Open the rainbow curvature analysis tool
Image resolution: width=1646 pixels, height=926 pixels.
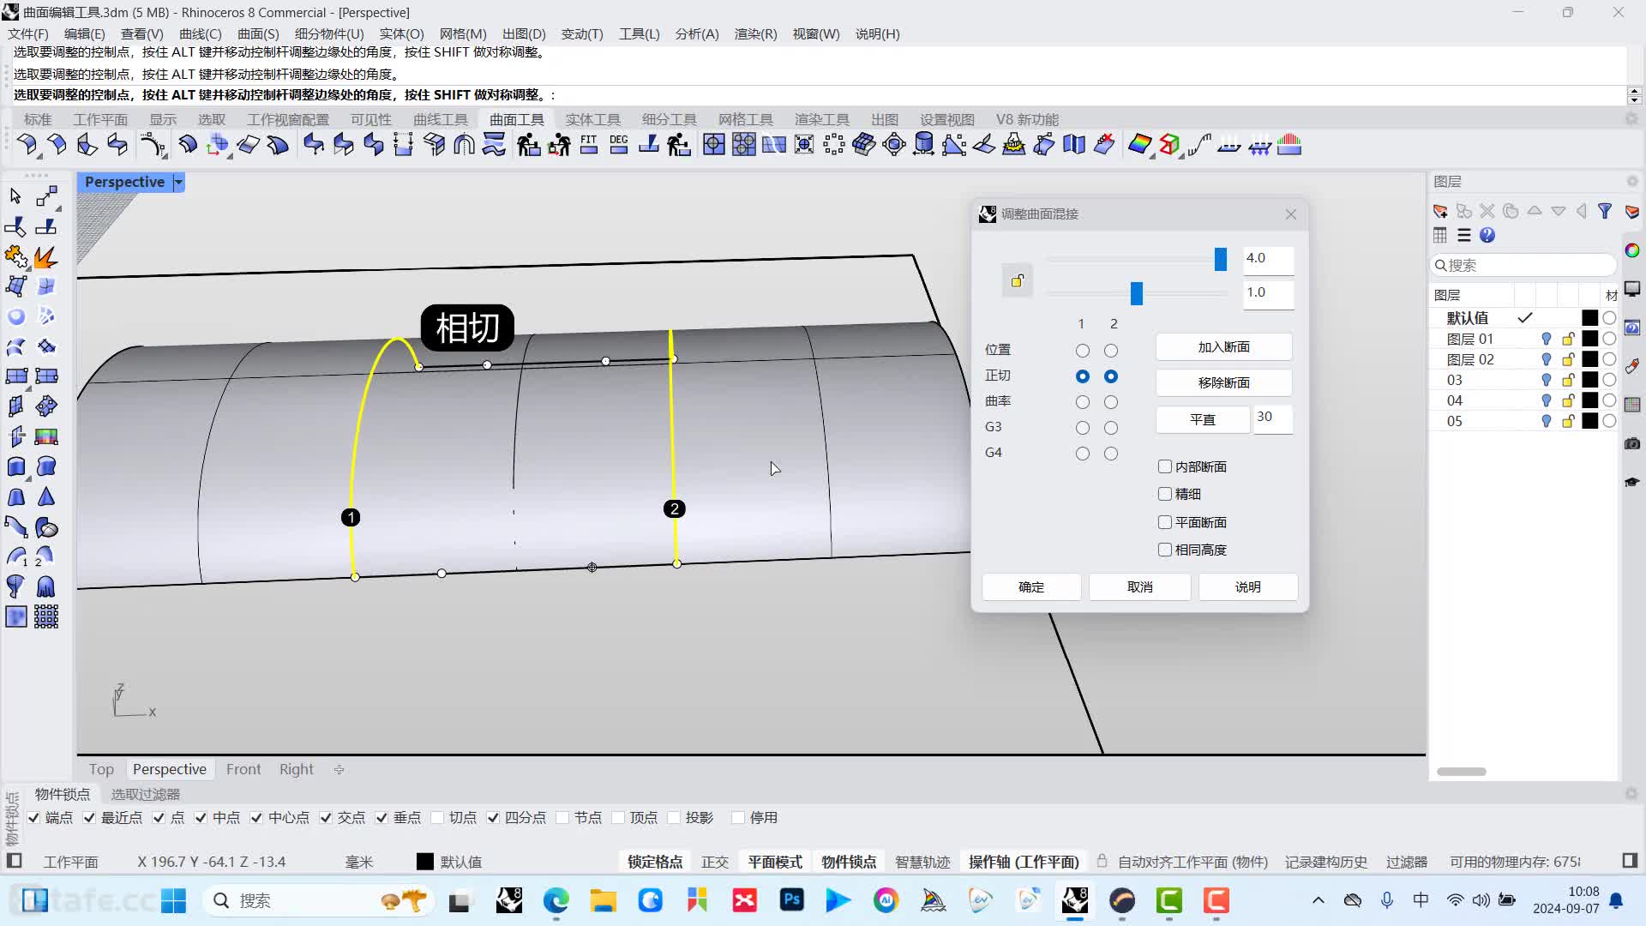[x=1139, y=144]
